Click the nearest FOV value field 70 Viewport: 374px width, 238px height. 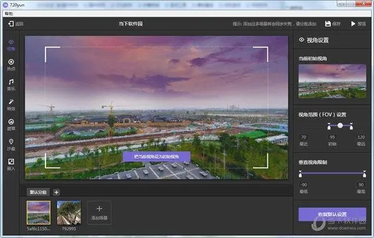coord(304,137)
